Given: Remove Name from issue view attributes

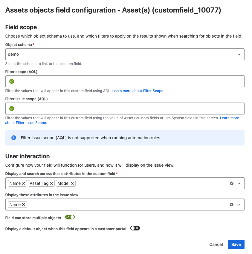Looking at the screenshot, I should [x=24, y=205].
